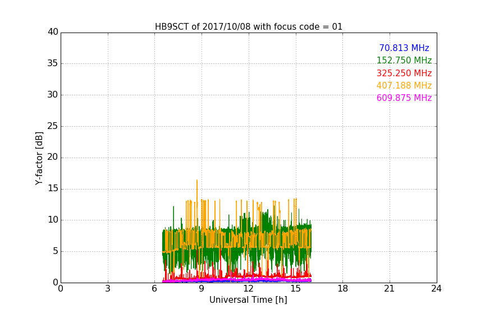
Task: Click the y-axis tick label 35
Action: tap(53, 63)
